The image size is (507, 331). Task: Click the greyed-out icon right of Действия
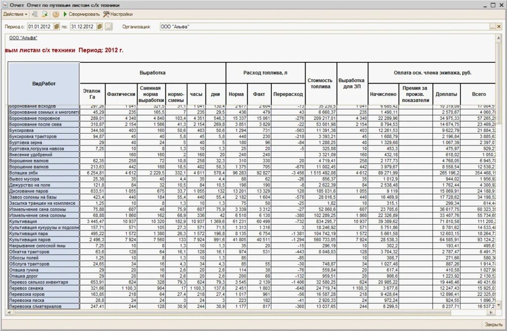tap(35, 14)
